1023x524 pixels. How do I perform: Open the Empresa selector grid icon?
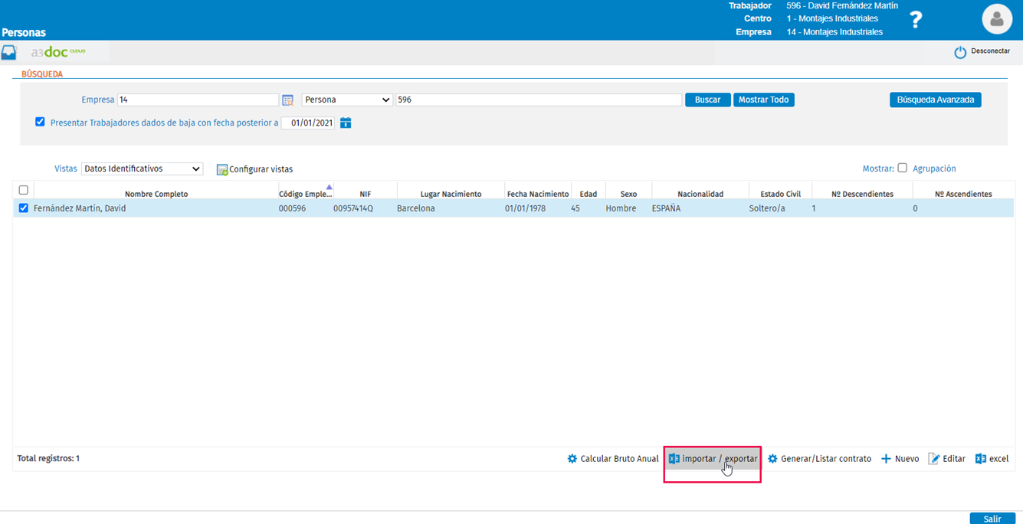pyautogui.click(x=288, y=100)
